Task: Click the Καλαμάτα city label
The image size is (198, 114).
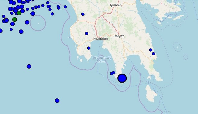Action: click(x=101, y=39)
